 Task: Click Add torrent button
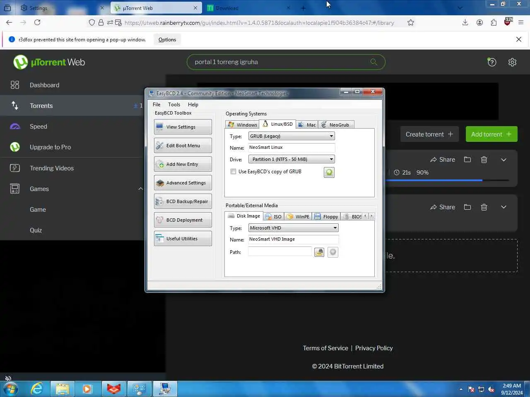(x=491, y=134)
